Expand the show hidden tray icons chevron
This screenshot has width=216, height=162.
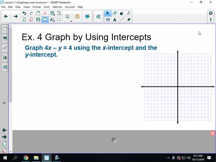[x=168, y=157]
